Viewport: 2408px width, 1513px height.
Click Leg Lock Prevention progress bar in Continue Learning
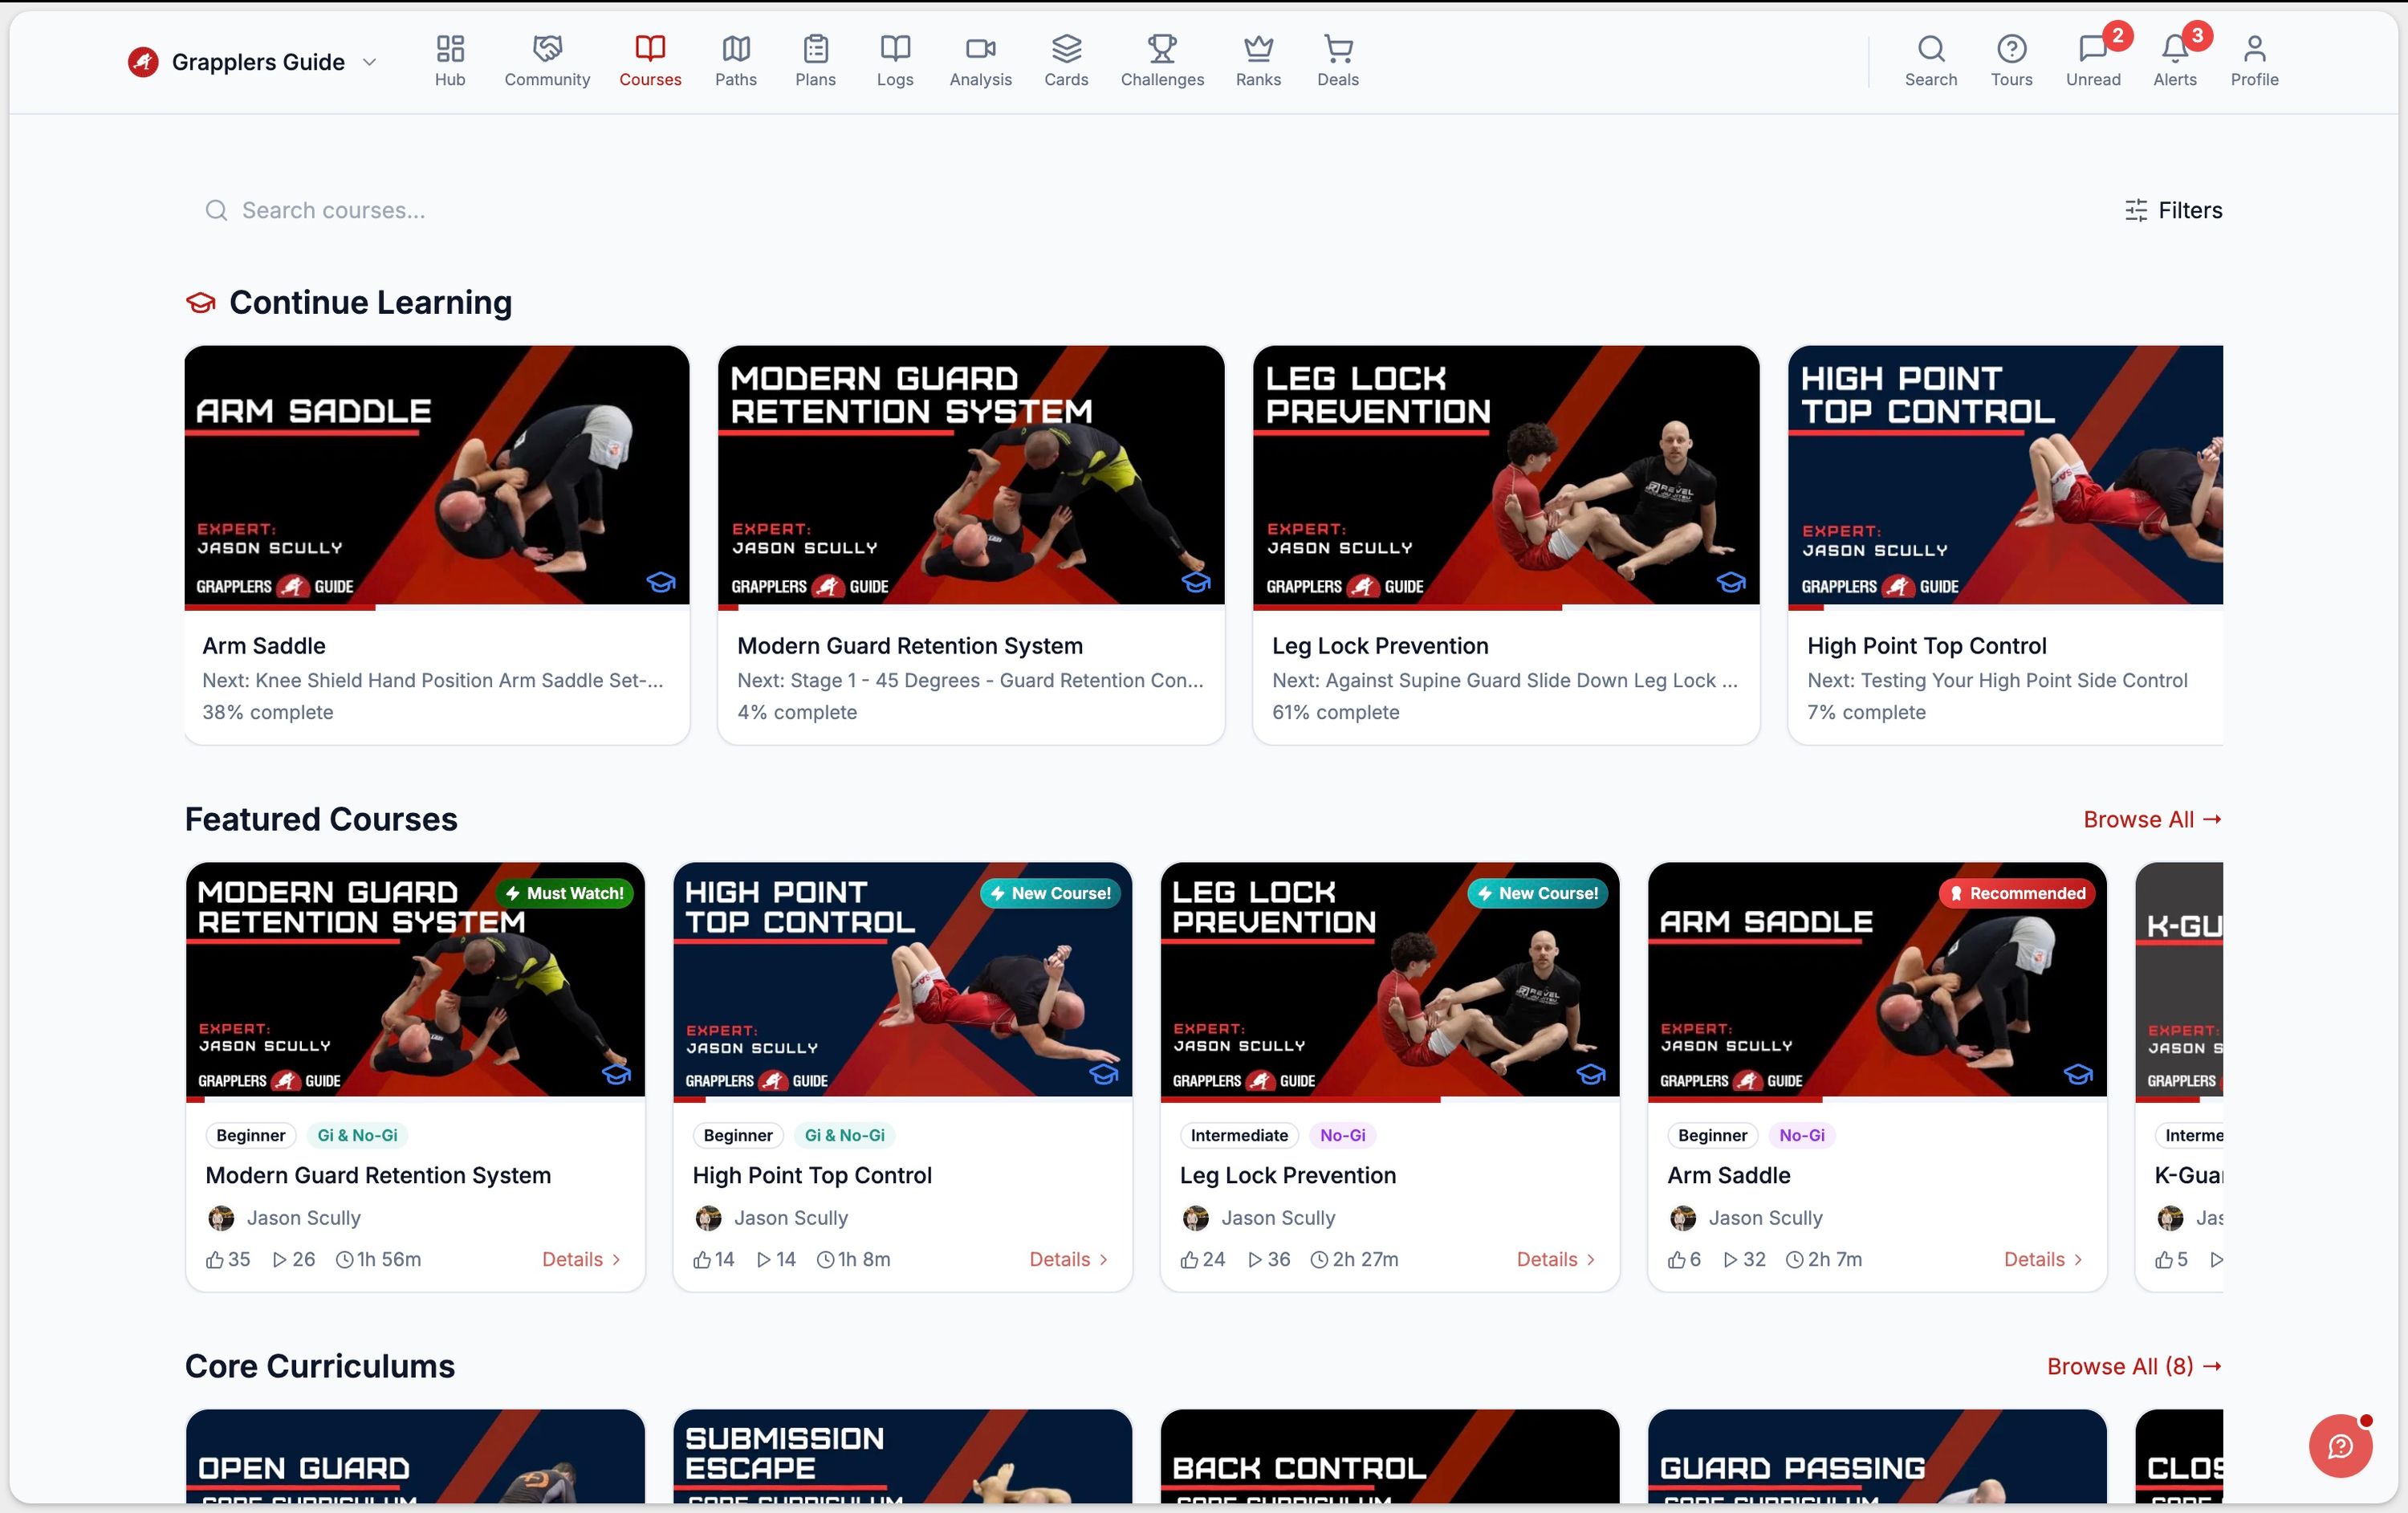[x=1506, y=607]
